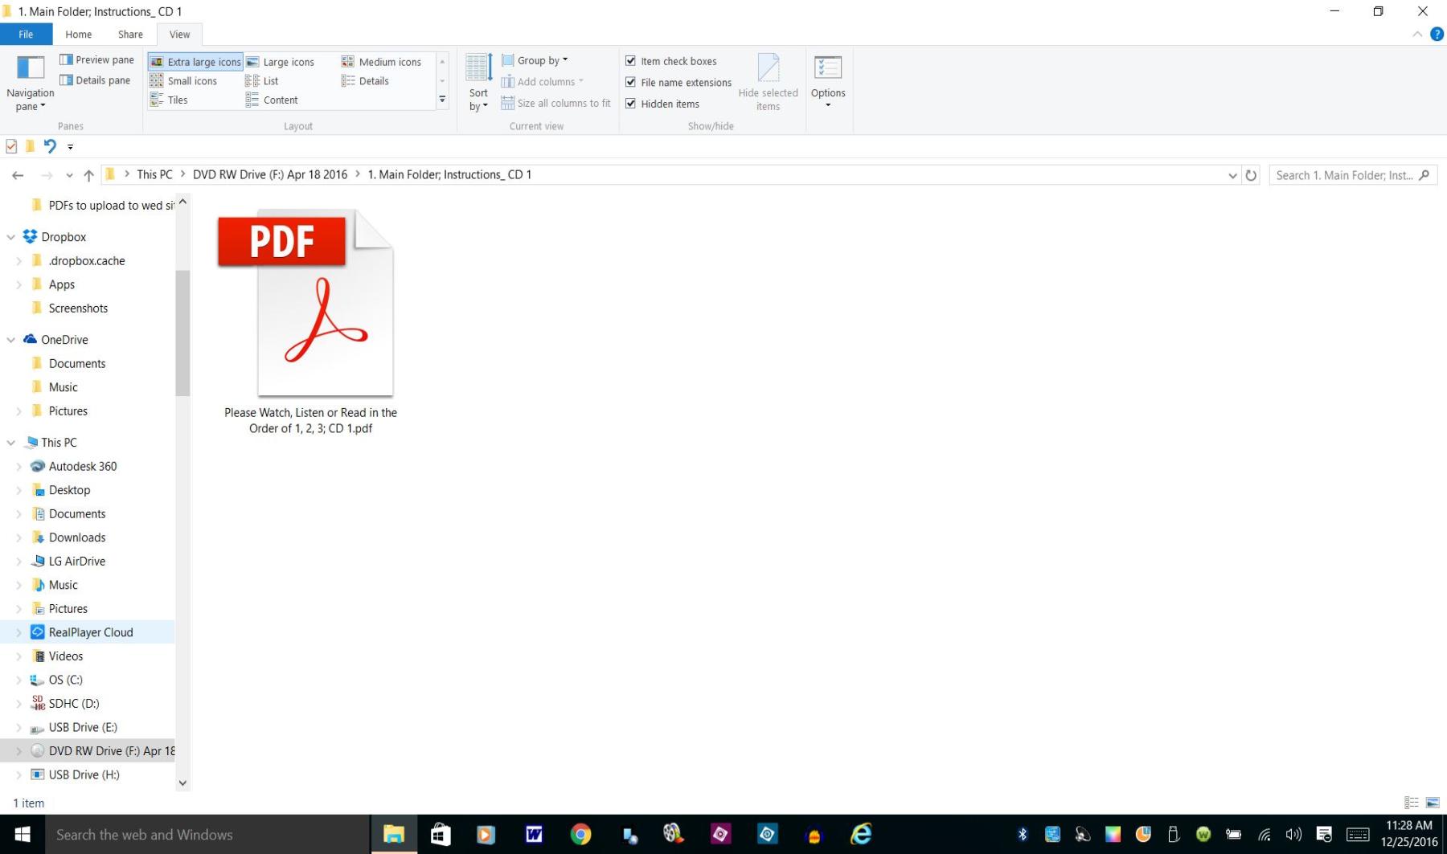This screenshot has height=854, width=1447.
Task: Select SDHC (D:) drive
Action: [73, 703]
